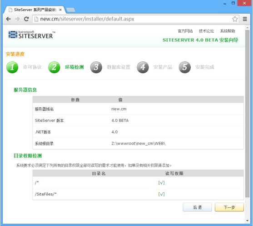253x226 pixels.
Task: Click the 下一步 button
Action: click(229, 207)
